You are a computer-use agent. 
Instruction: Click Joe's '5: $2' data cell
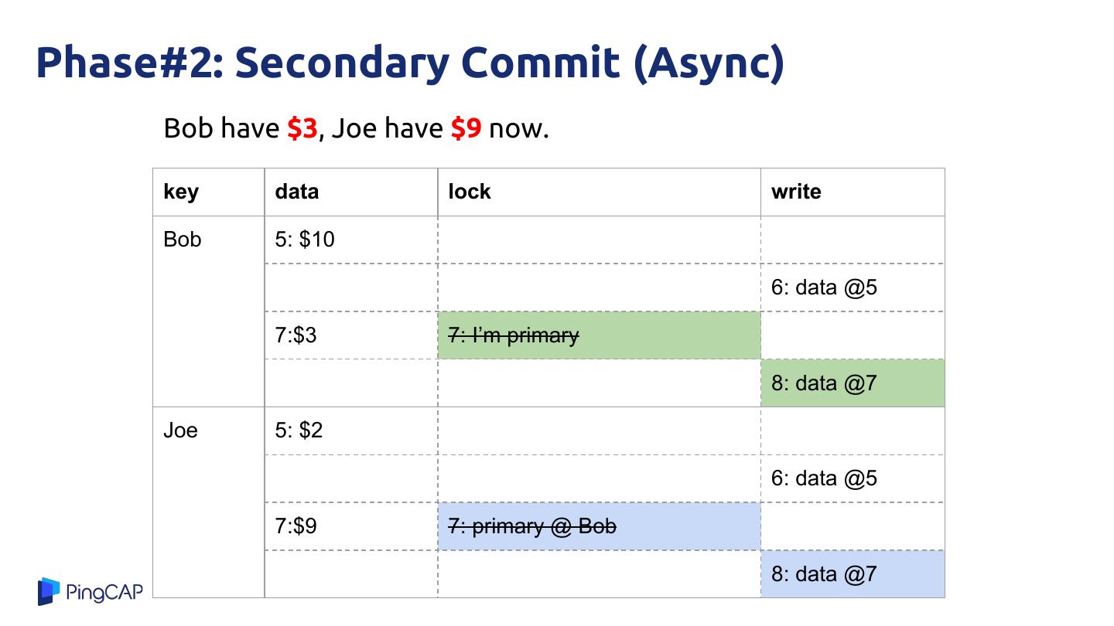tap(299, 430)
